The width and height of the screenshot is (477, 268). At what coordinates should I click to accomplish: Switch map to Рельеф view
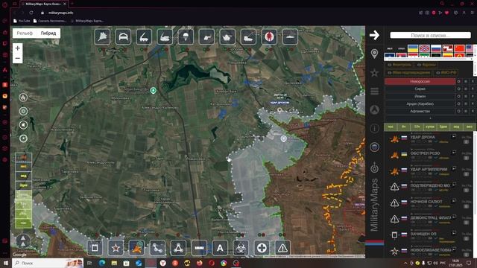[x=25, y=33]
